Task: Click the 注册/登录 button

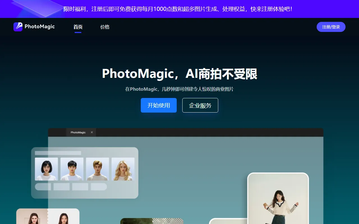Action: click(331, 27)
